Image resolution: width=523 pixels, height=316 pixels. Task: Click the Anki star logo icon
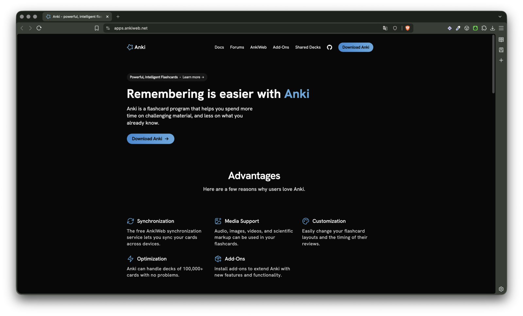click(130, 47)
